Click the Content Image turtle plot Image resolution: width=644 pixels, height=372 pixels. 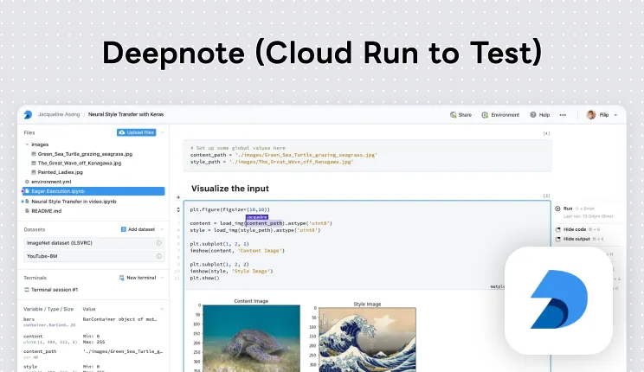(x=251, y=338)
